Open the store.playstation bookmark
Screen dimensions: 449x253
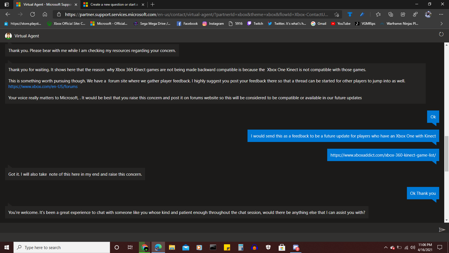coord(22,24)
